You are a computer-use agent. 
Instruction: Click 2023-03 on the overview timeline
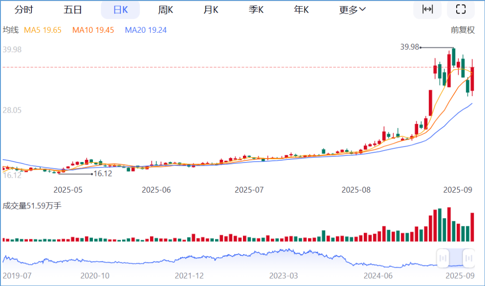click(x=283, y=276)
